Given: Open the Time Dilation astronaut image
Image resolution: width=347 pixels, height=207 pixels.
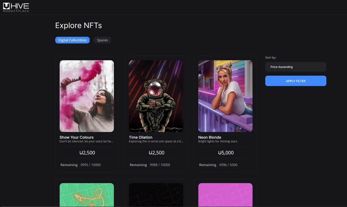Looking at the screenshot, I should 156,96.
